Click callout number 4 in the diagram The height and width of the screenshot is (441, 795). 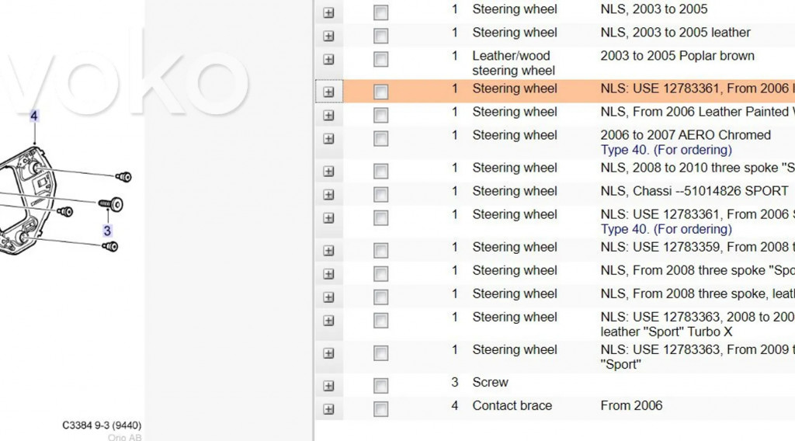pyautogui.click(x=33, y=116)
